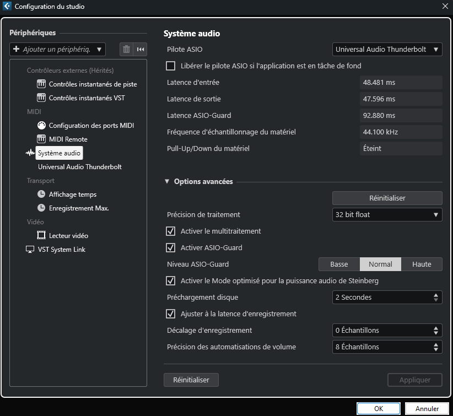The width and height of the screenshot is (453, 416).
Task: Select Universal Audio Thunderbolt in the tree
Action: 79,167
